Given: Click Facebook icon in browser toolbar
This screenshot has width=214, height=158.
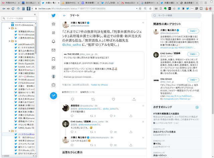Looking at the screenshot, I should tap(28, 9).
